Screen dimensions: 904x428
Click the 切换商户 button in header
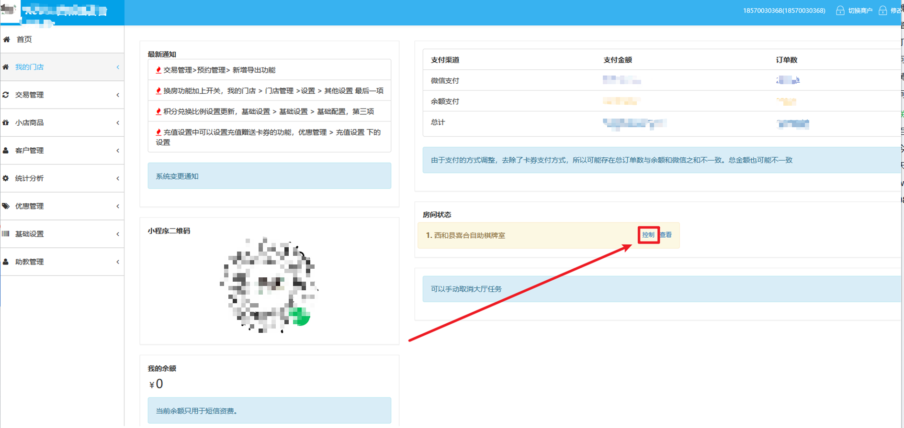(860, 11)
